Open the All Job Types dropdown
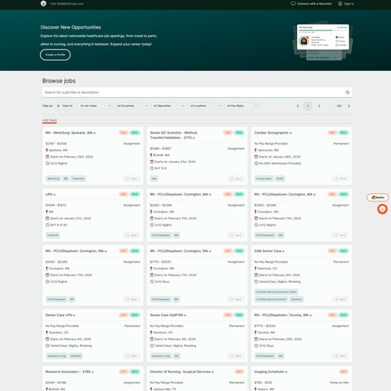Screen dimensions: 391x391 [x=95, y=106]
